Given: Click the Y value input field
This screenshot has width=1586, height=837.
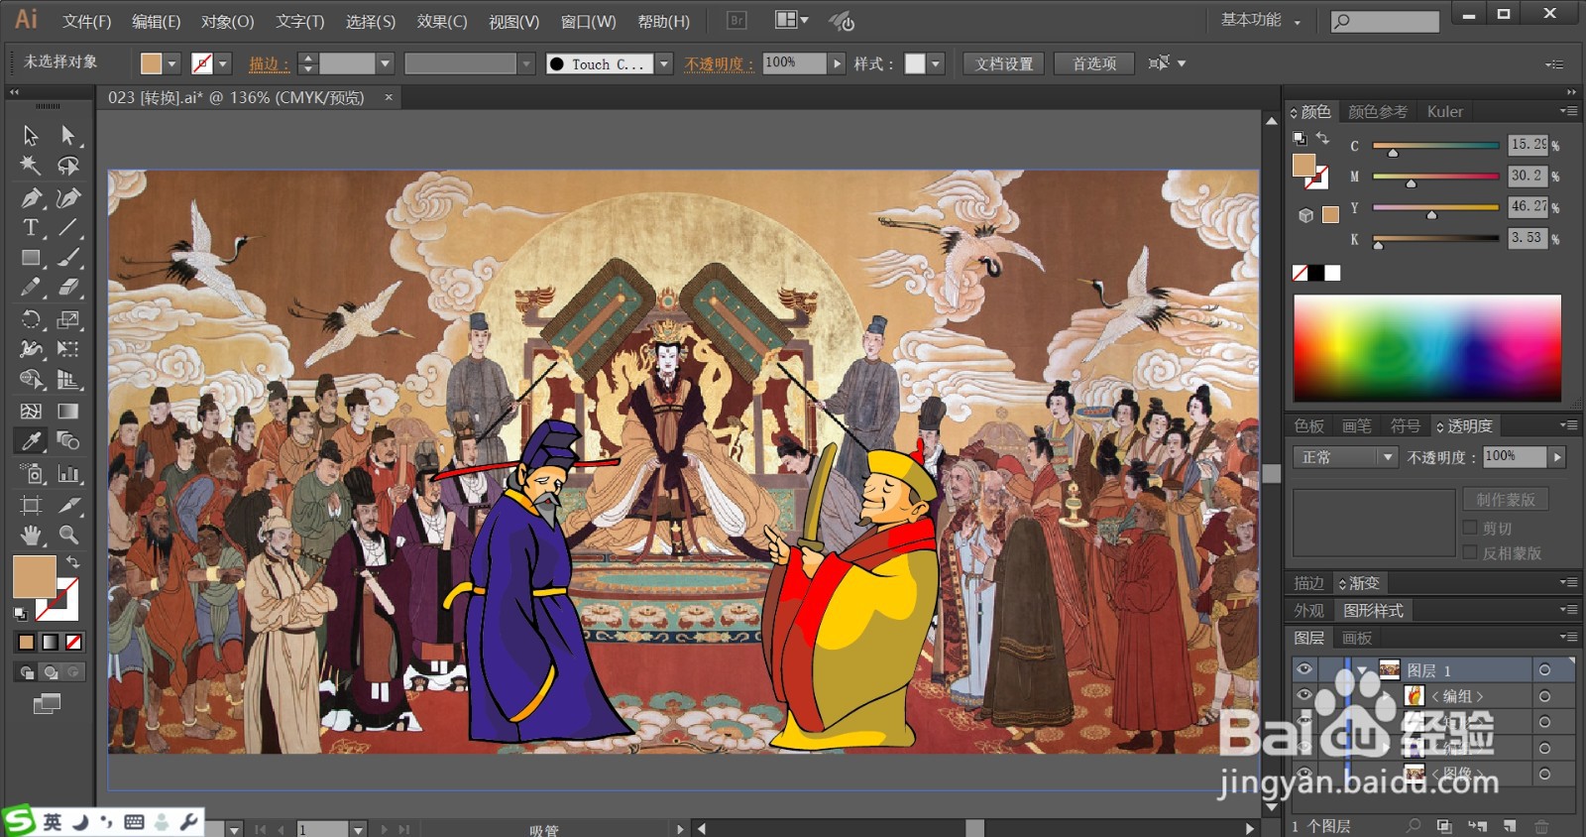Looking at the screenshot, I should (x=1528, y=206).
